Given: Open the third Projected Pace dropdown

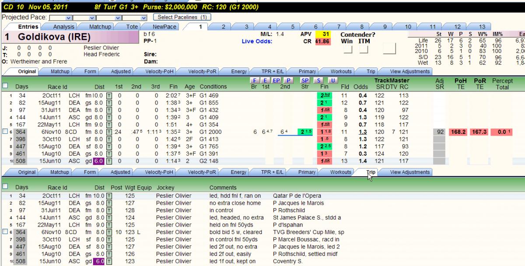Looking at the screenshot, I should point(108,17).
